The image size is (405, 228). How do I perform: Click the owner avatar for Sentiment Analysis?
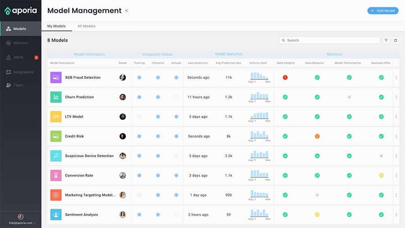(x=123, y=215)
